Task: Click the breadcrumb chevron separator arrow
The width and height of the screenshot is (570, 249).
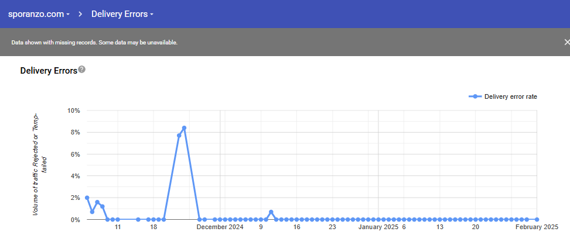Action: (81, 13)
